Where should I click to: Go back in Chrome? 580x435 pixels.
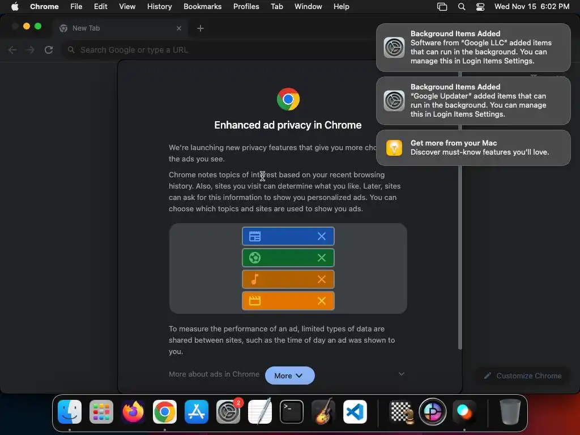tap(12, 50)
